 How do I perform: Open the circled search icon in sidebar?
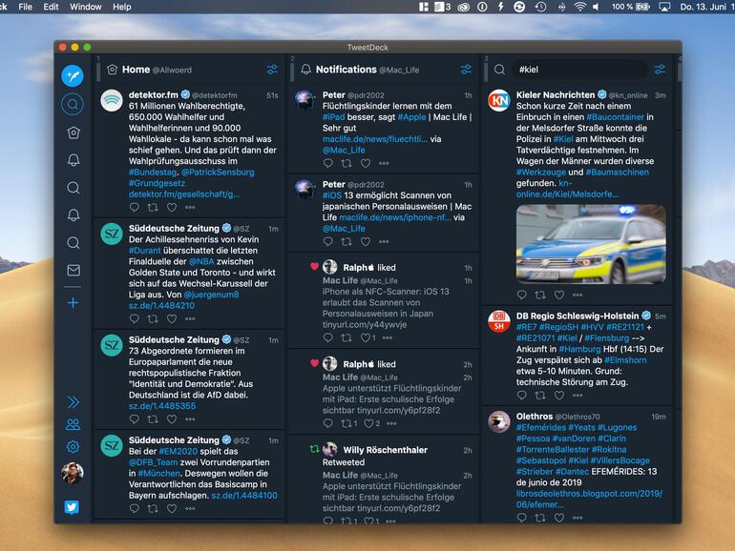click(73, 104)
